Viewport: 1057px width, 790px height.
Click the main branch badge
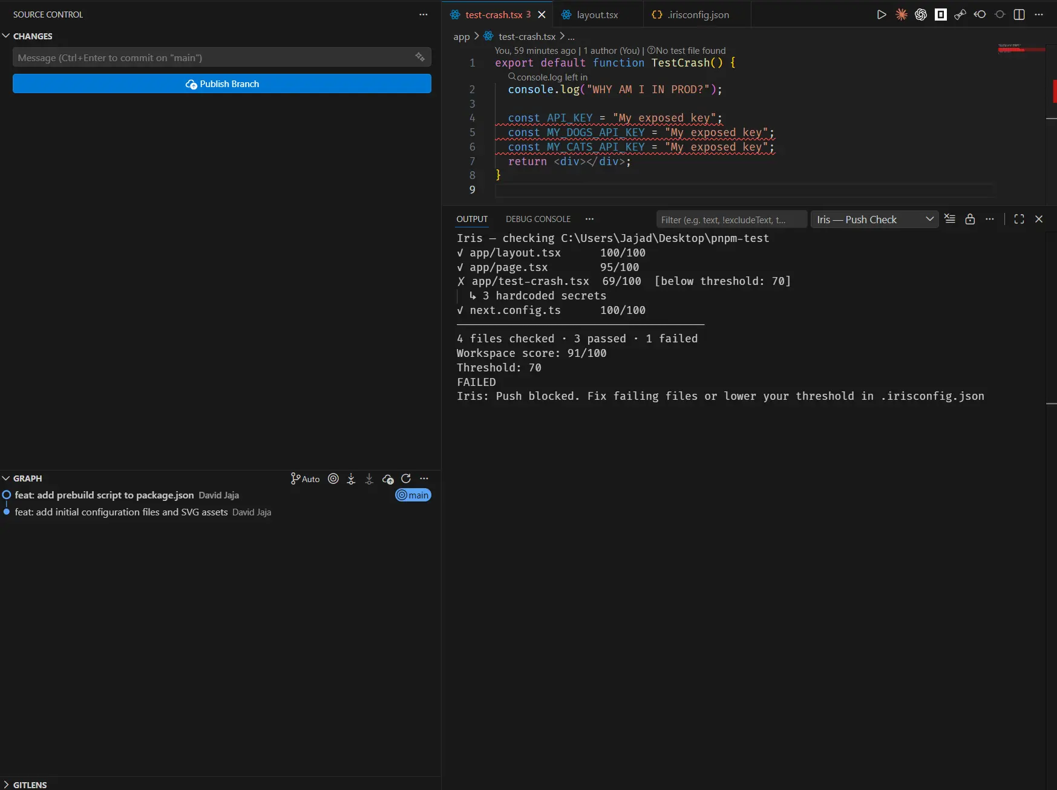[413, 495]
